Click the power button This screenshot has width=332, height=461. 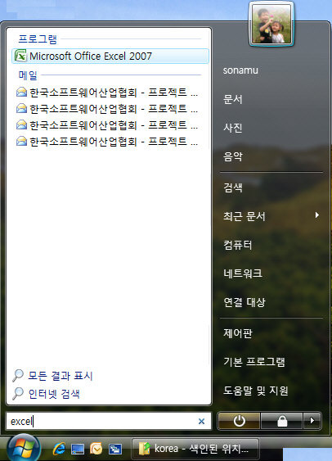(239, 421)
